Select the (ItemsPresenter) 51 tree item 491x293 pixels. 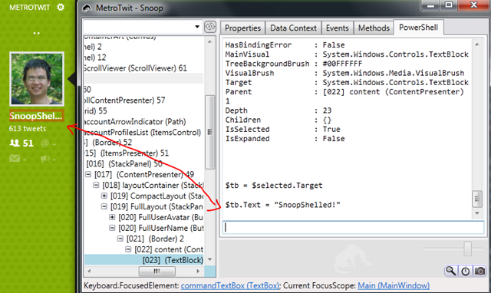(127, 153)
